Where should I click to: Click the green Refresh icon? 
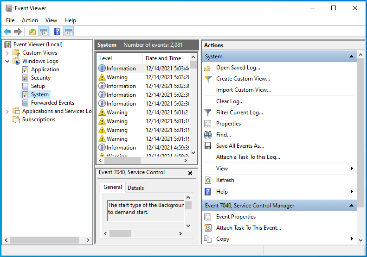[208, 180]
